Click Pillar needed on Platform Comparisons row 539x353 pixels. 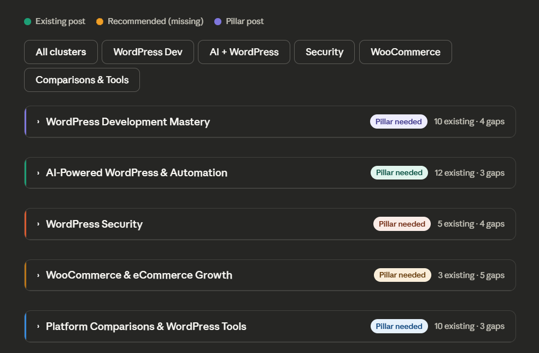399,326
